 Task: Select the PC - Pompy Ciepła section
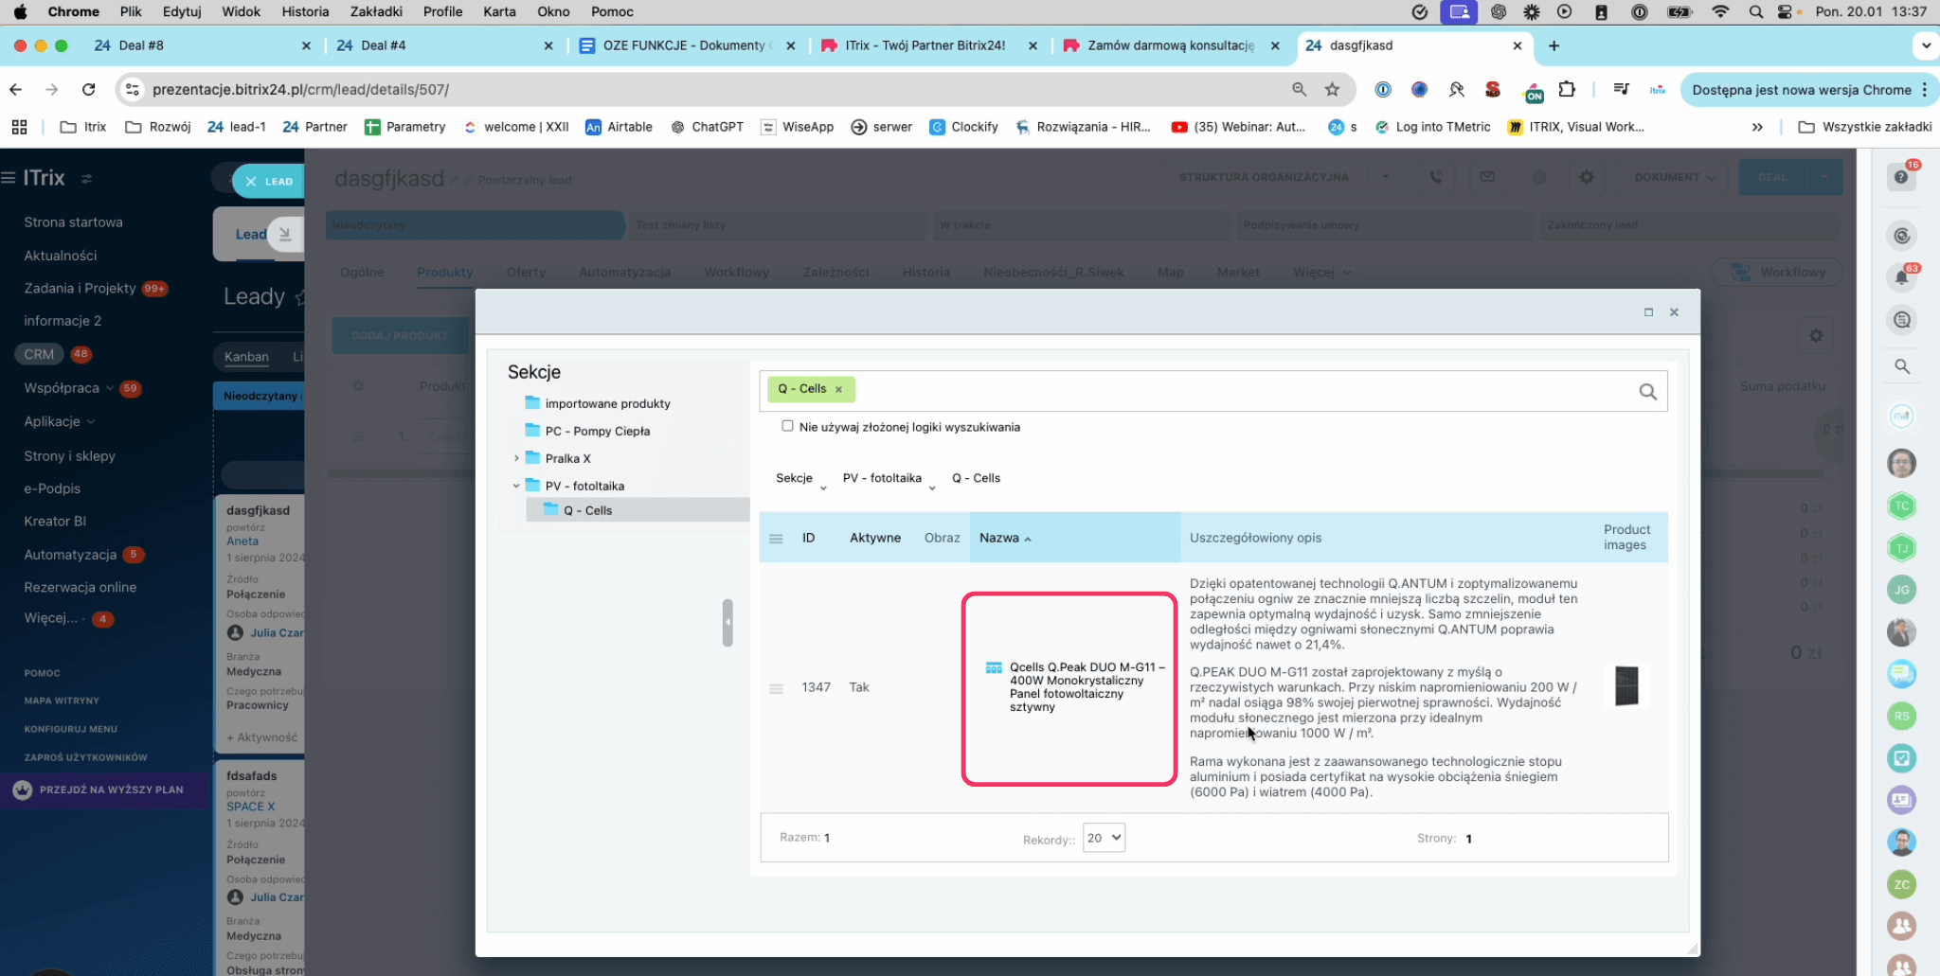click(597, 431)
